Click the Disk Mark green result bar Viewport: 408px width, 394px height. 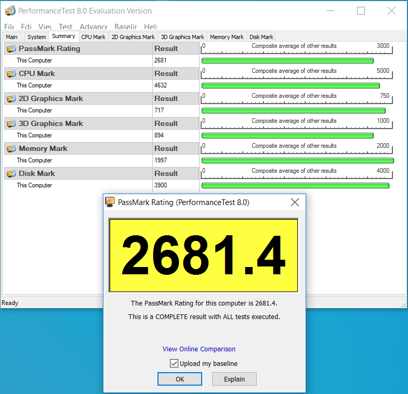click(295, 186)
